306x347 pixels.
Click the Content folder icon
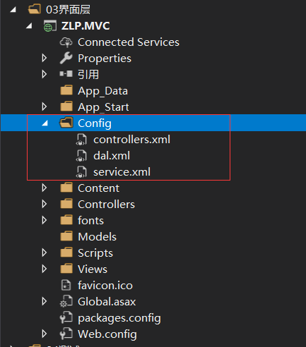click(66, 188)
